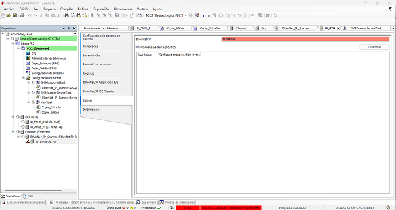396x210 pixels.
Task: Close the Dispositivos panel
Action: point(74,28)
